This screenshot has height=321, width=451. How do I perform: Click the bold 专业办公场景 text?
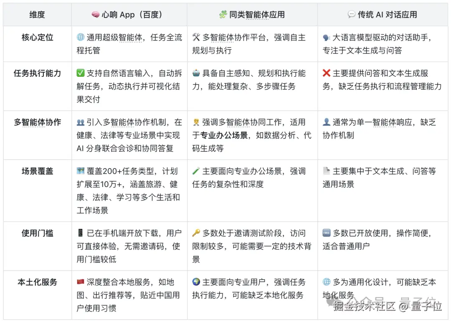coord(224,135)
